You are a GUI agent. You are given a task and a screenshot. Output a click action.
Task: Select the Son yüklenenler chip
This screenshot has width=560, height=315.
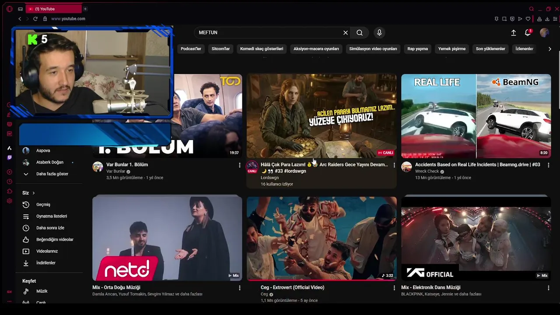[x=490, y=49]
